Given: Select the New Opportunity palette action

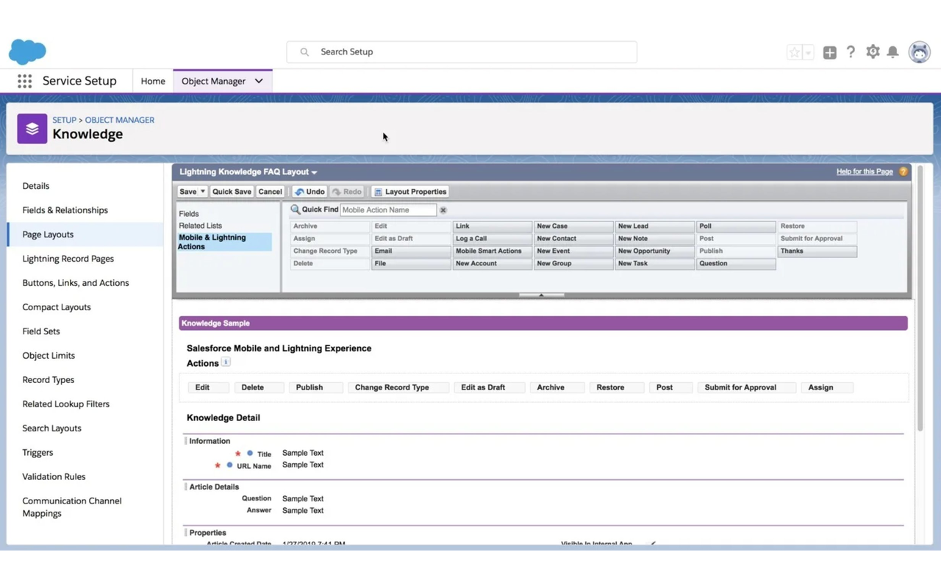Looking at the screenshot, I should point(655,251).
